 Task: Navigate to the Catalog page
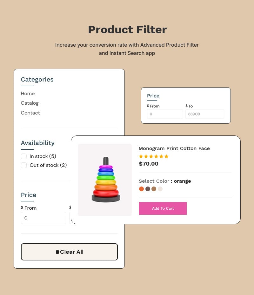click(x=30, y=103)
